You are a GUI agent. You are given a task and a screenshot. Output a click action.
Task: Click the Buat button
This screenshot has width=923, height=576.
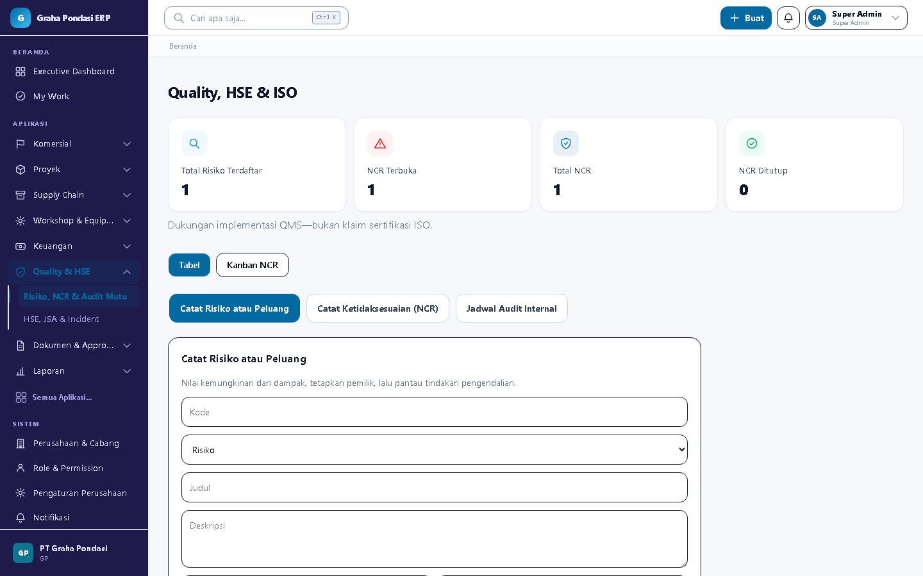click(746, 18)
